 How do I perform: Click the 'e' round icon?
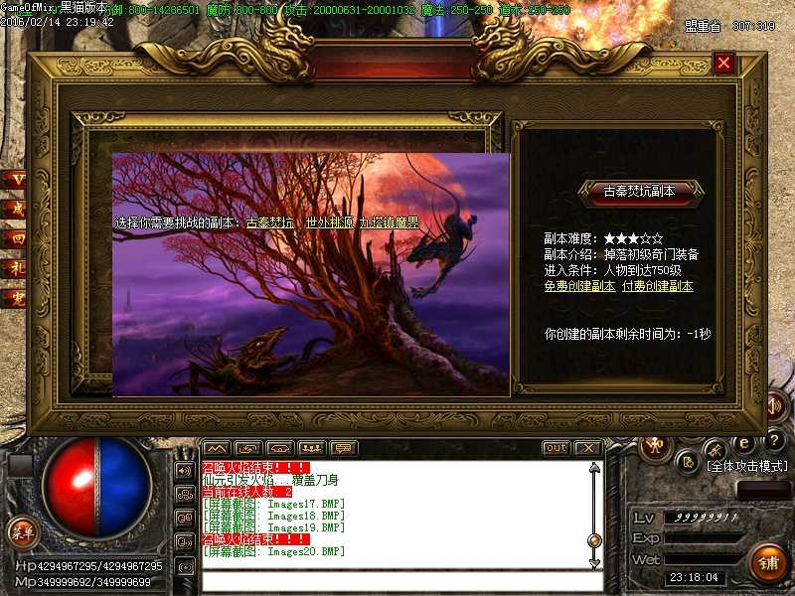pyautogui.click(x=743, y=444)
